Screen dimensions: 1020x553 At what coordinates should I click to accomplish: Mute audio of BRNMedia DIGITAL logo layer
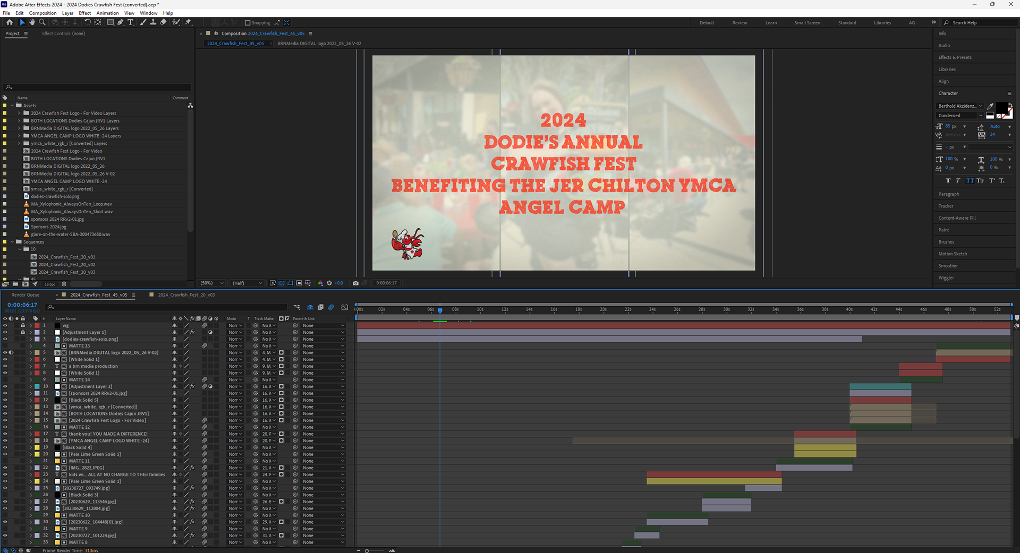point(11,352)
